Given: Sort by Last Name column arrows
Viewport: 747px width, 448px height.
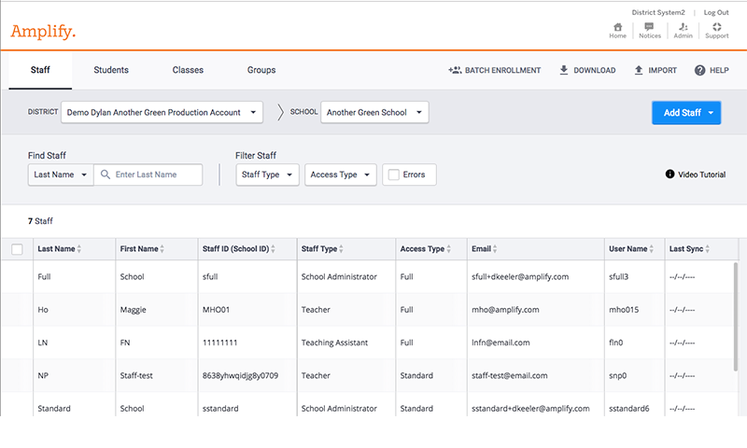Looking at the screenshot, I should (79, 249).
